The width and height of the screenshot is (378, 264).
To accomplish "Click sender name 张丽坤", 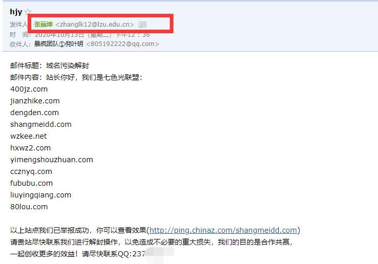I will (x=43, y=25).
